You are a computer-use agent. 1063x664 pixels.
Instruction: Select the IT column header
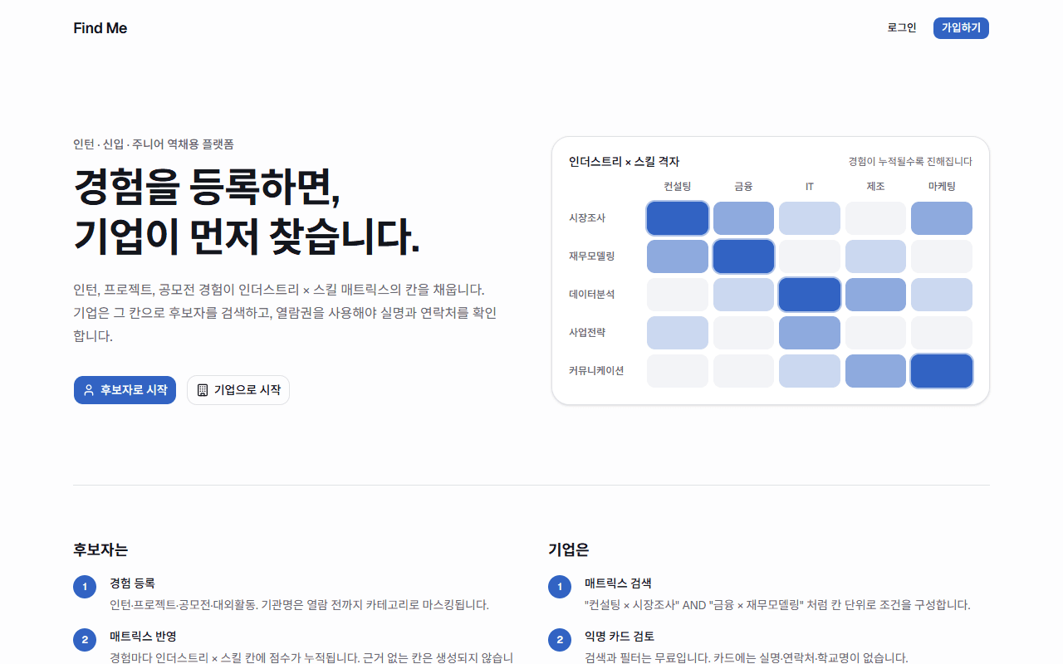pyautogui.click(x=810, y=187)
